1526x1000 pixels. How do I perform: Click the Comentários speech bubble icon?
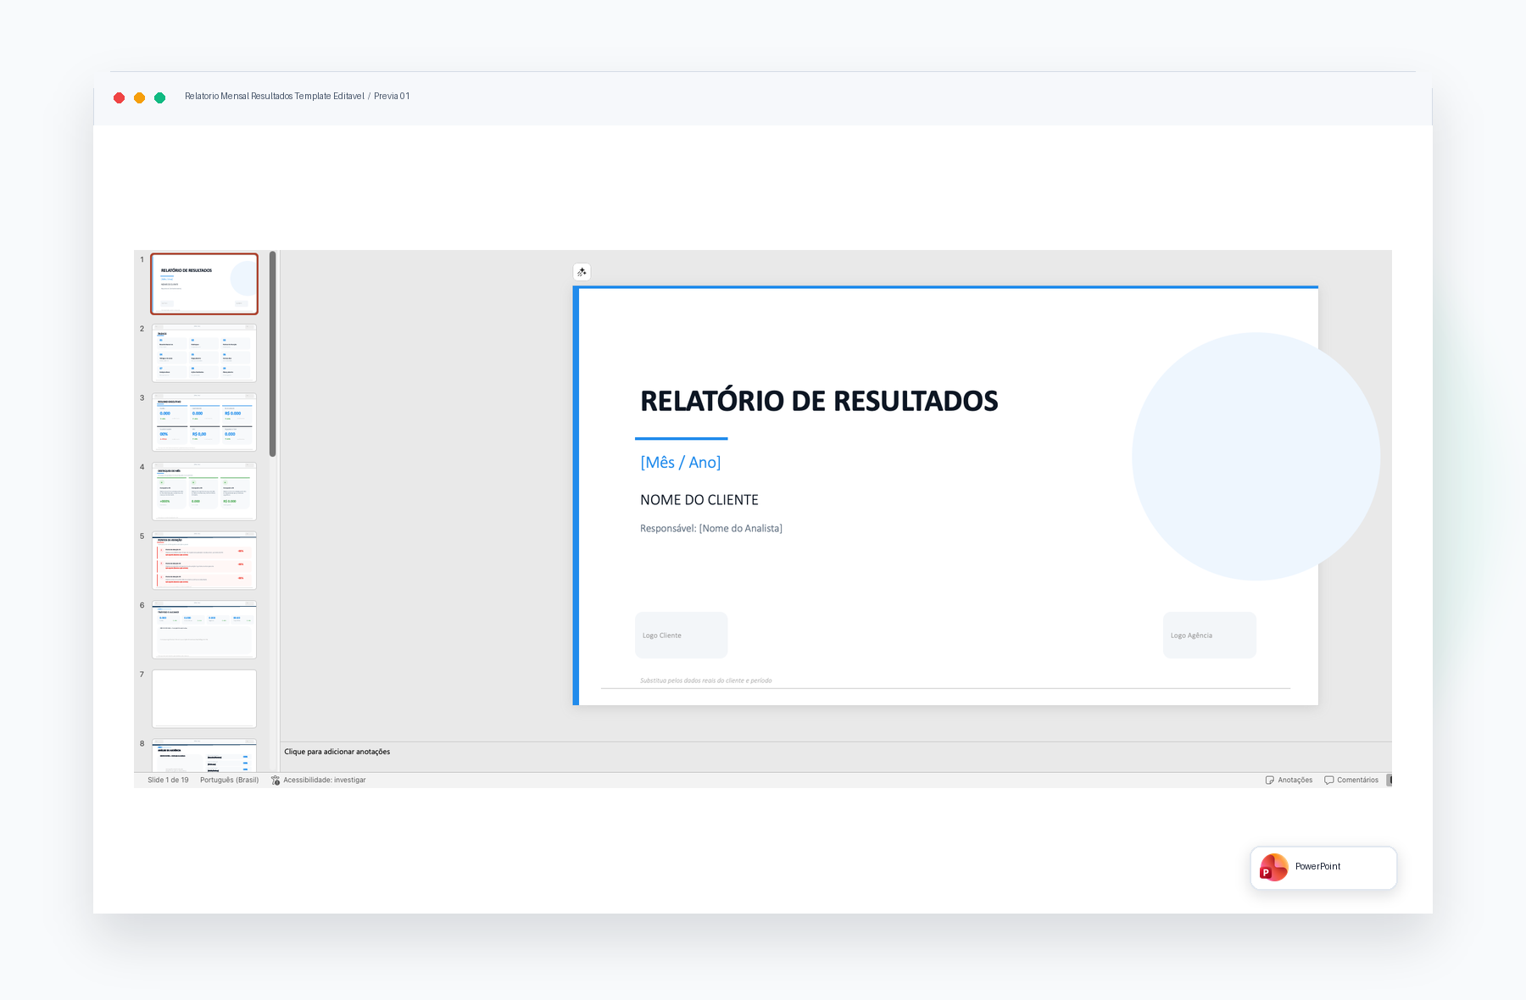pos(1328,781)
